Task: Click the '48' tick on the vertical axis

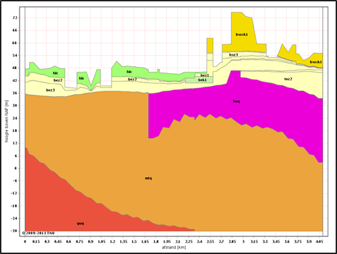Action: coord(15,68)
